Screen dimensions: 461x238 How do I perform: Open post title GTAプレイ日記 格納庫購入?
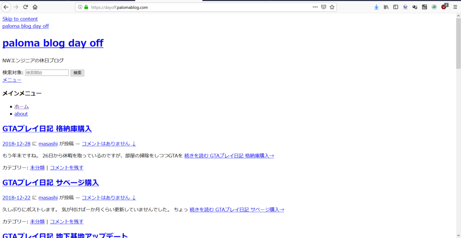[x=47, y=129]
